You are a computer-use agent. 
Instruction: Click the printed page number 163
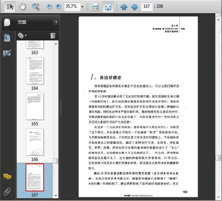click(185, 192)
